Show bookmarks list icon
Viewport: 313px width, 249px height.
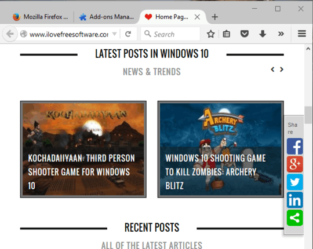(227, 34)
